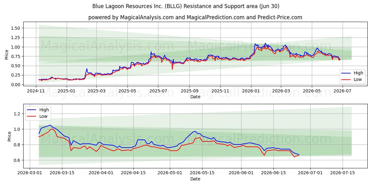
Task: Click the bottom chart y-axis value '0.6'
Action: [x=17, y=160]
